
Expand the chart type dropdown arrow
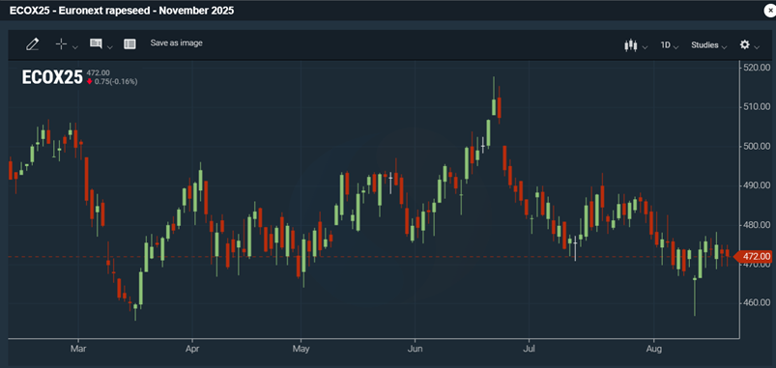pos(645,47)
